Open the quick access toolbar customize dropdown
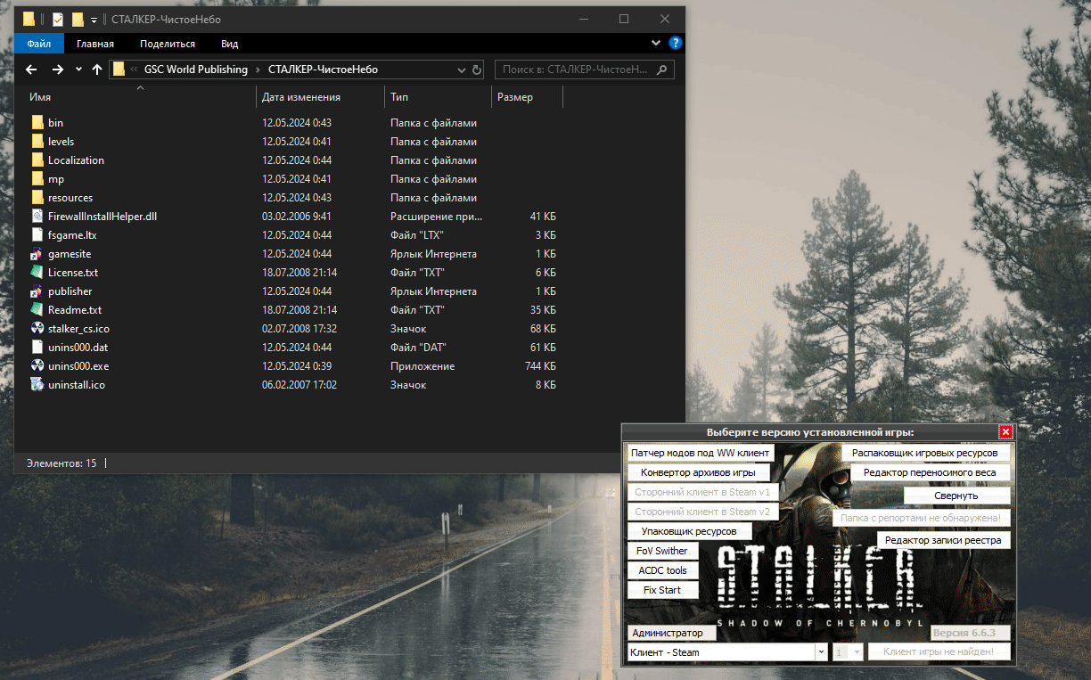 (x=94, y=20)
